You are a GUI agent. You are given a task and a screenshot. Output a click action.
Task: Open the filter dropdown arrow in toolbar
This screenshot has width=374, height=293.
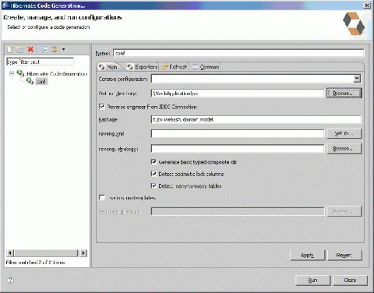pos(63,49)
